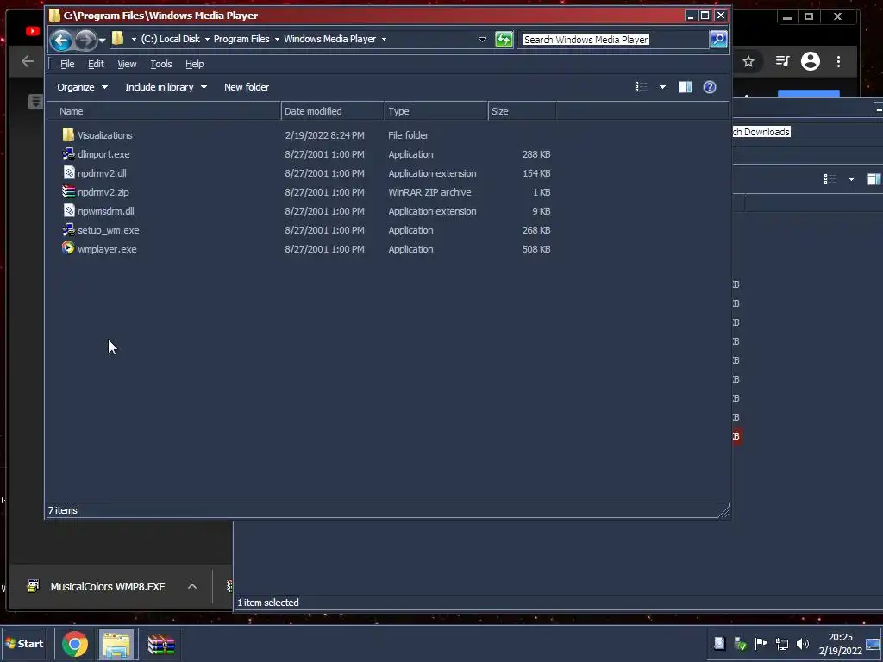Screen dimensions: 883x662
Task: Open the View menu
Action: (x=127, y=64)
